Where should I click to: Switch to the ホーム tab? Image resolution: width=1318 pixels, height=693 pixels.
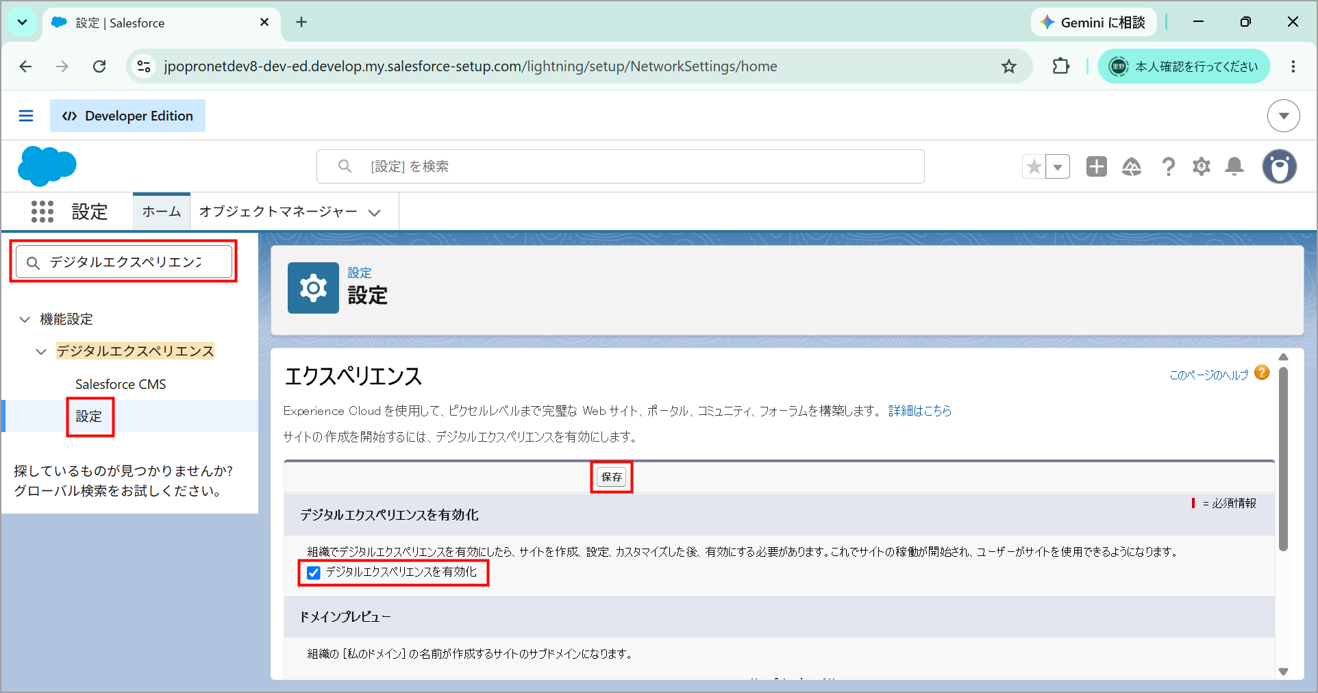(x=162, y=212)
